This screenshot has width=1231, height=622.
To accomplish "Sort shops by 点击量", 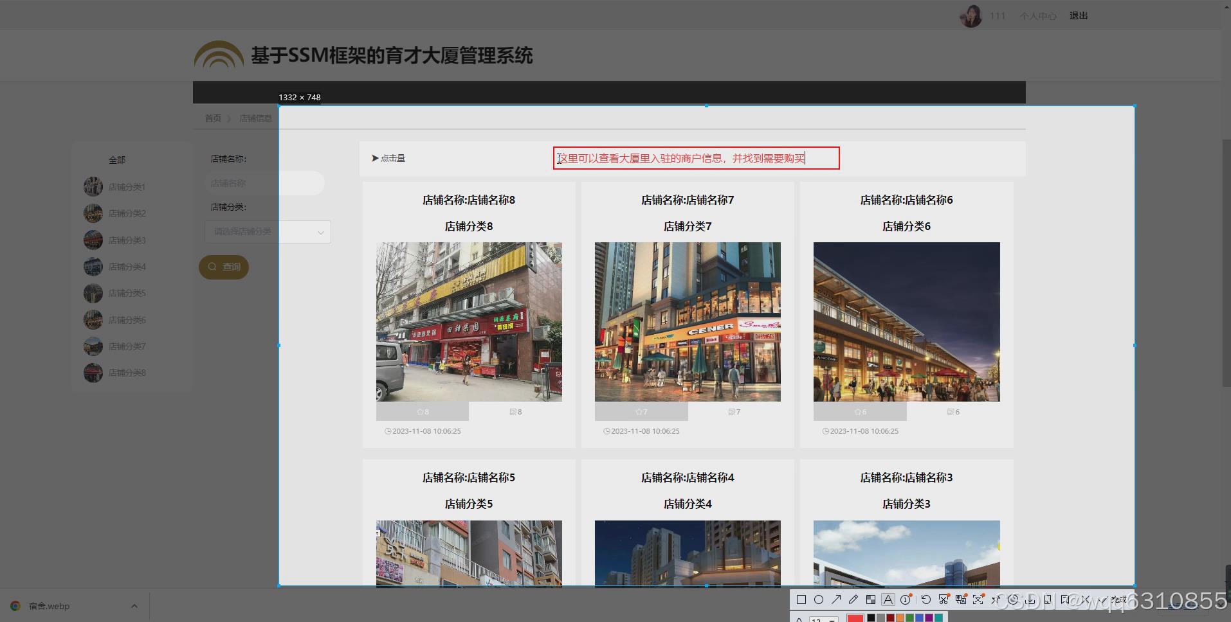I will [388, 158].
